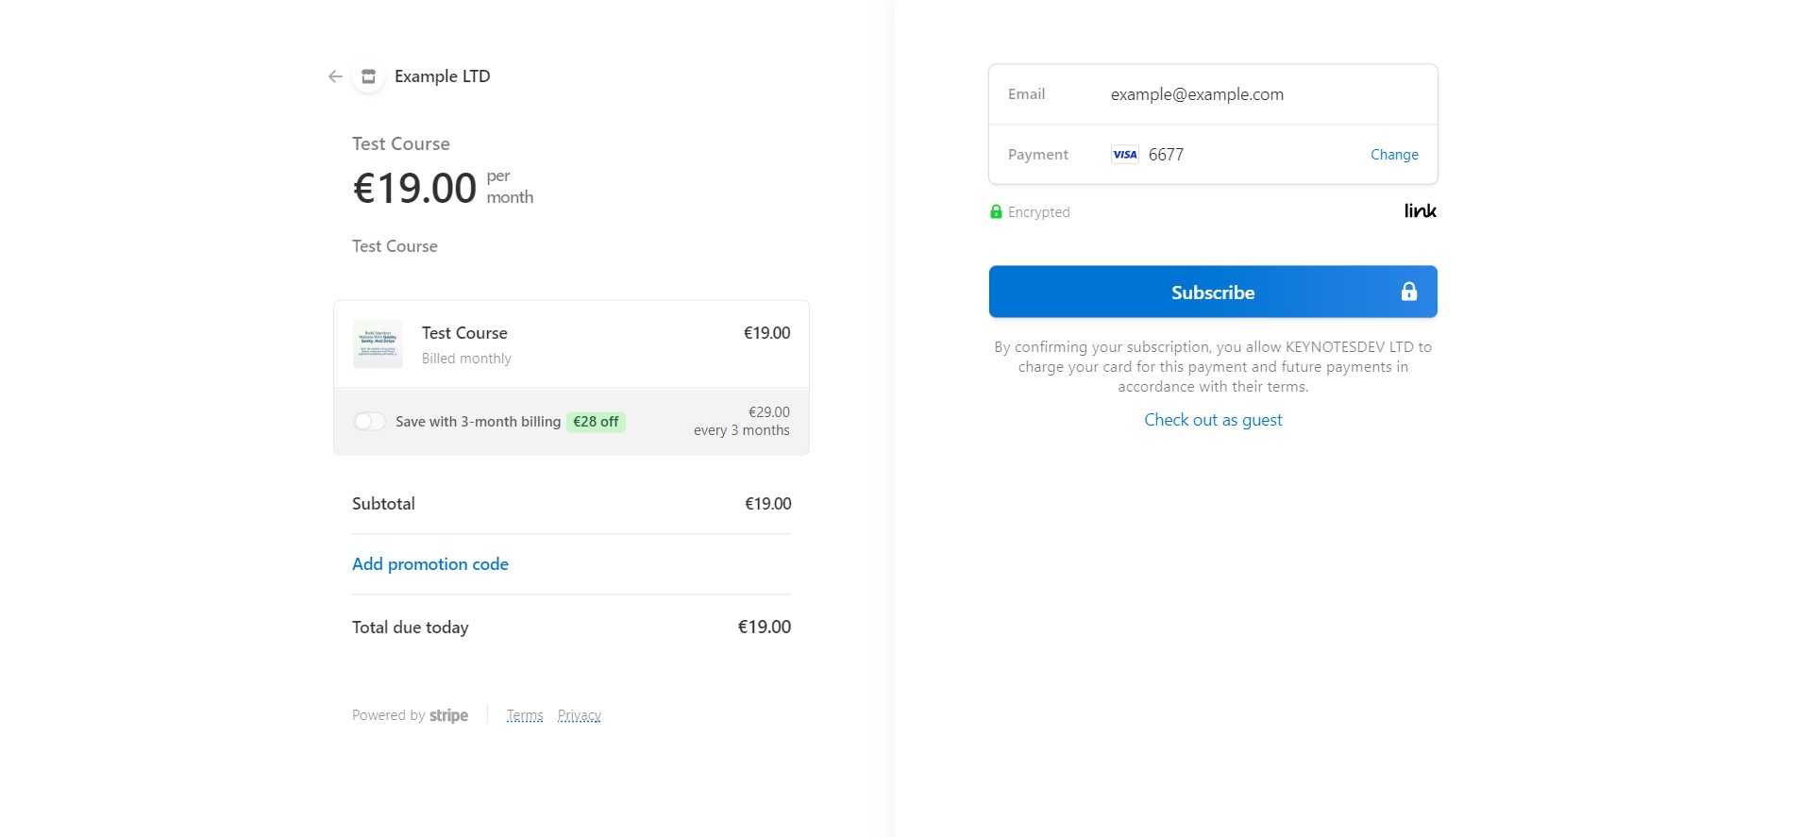Image resolution: width=1800 pixels, height=837 pixels.
Task: Click the lock icon on Subscribe button
Action: (x=1408, y=292)
